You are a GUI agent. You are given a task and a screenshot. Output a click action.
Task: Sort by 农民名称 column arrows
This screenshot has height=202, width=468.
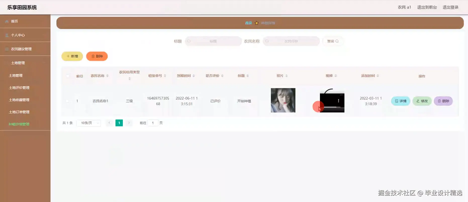point(107,76)
